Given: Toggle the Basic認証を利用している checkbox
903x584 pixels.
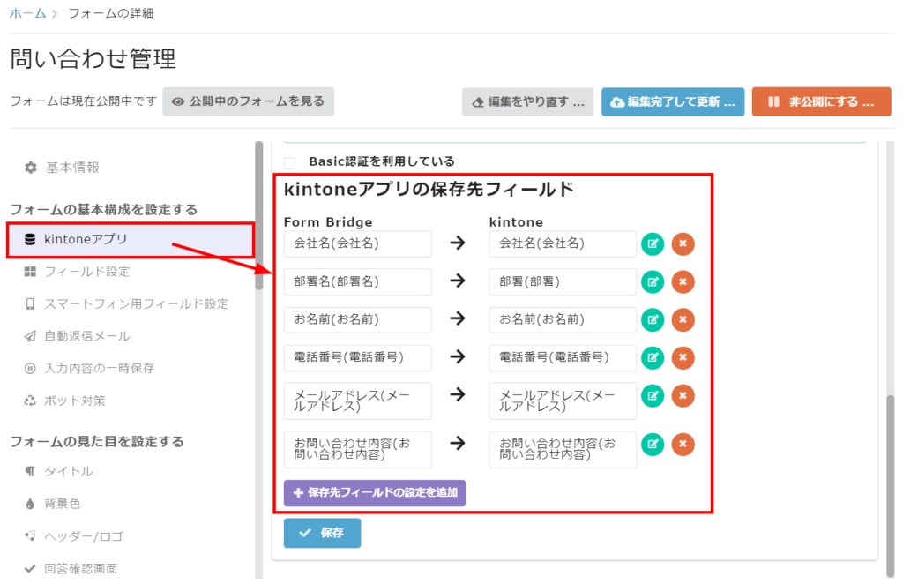Looking at the screenshot, I should [289, 163].
